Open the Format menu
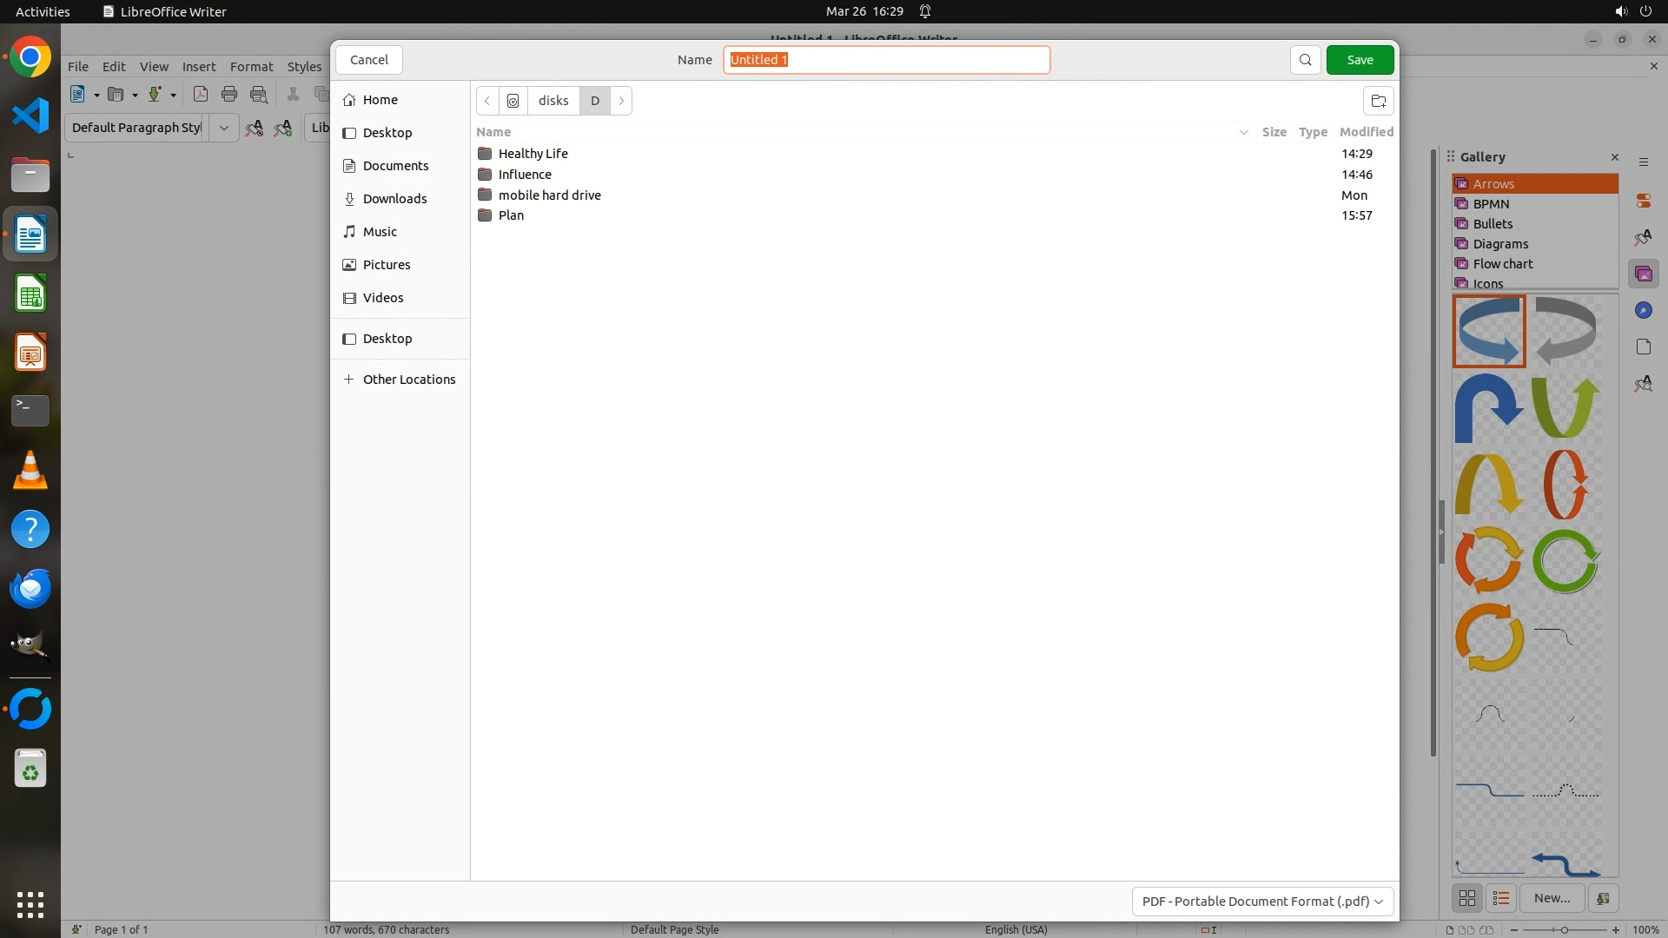 coord(251,67)
